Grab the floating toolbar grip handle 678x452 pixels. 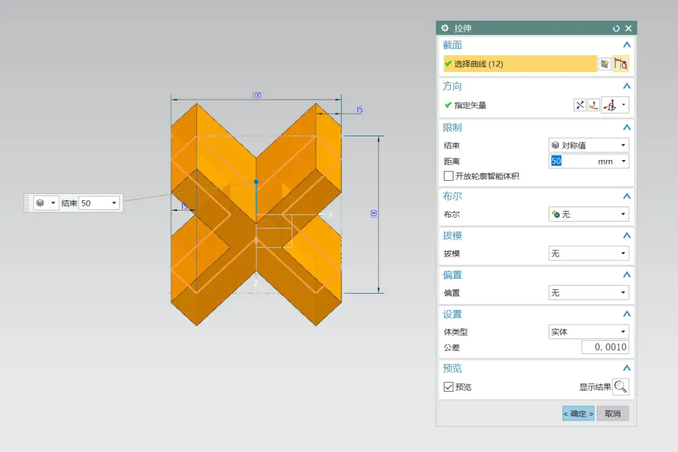[27, 203]
